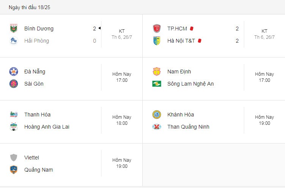This screenshot has width=285, height=188.
Task: Open the Hoàng Anh Gia Lai team link
Action: point(47,127)
